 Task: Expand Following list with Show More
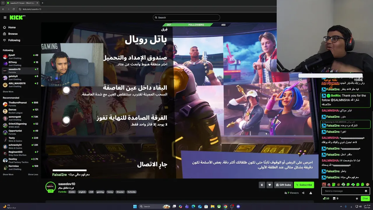coord(8,92)
